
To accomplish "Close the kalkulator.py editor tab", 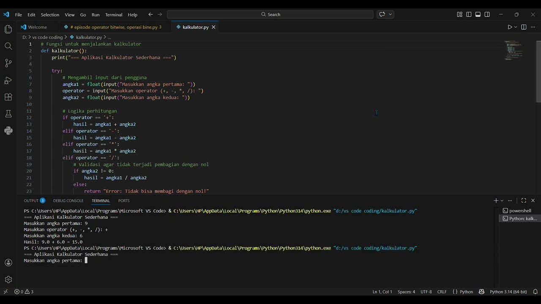I will [x=213, y=27].
